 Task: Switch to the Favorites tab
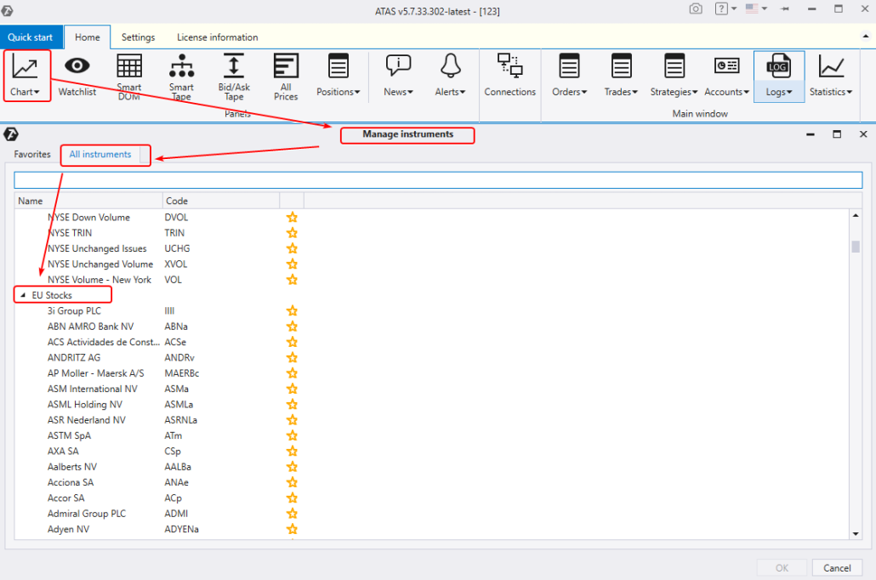click(x=32, y=155)
